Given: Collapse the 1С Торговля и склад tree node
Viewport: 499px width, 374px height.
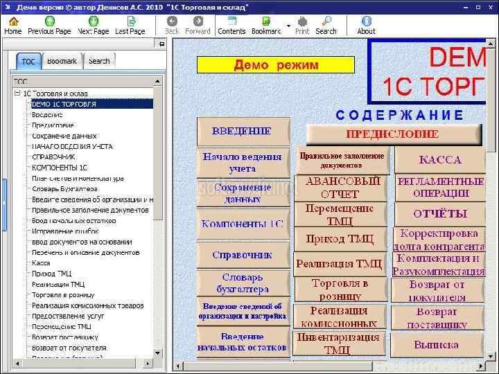Looking at the screenshot, I should [17, 93].
